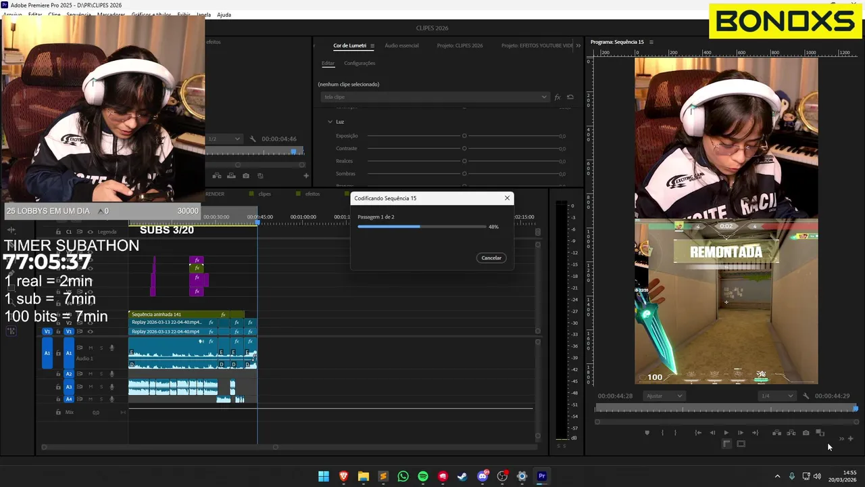Open the Ajustar zoom level dropdown

pyautogui.click(x=664, y=396)
